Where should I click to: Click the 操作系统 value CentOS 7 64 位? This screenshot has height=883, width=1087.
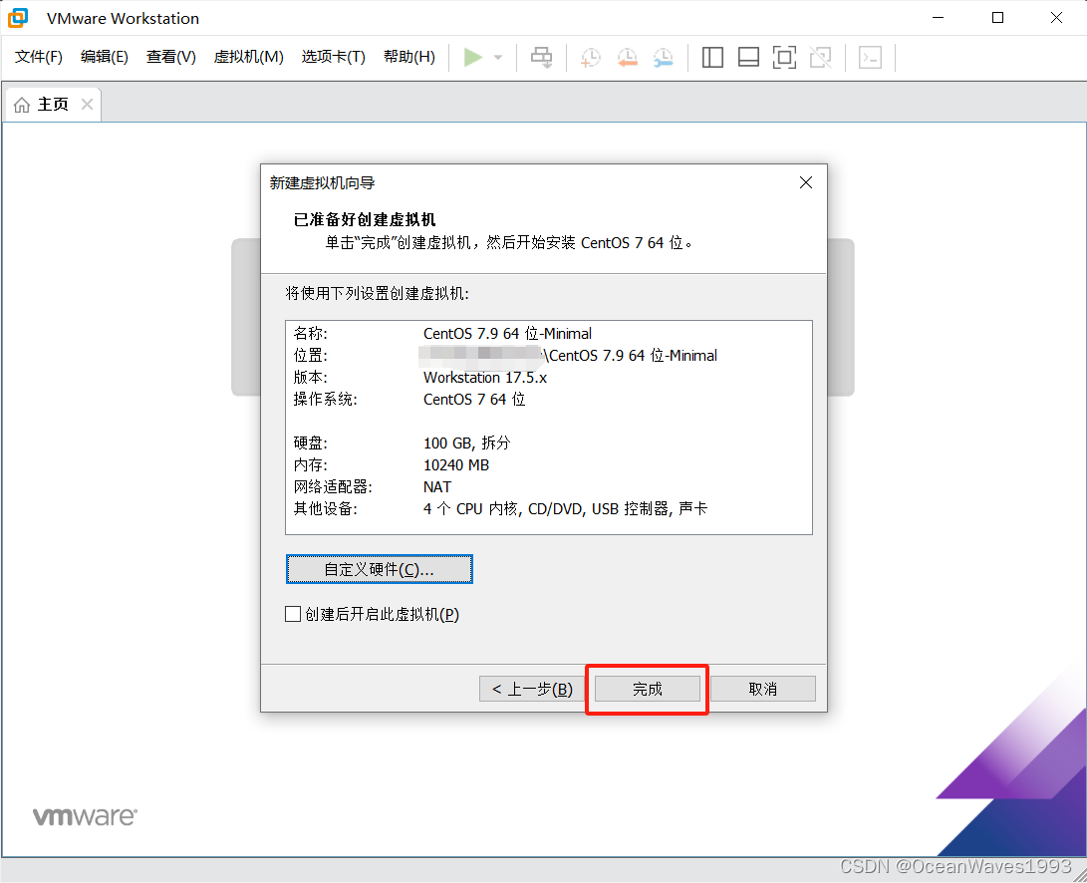tap(474, 400)
